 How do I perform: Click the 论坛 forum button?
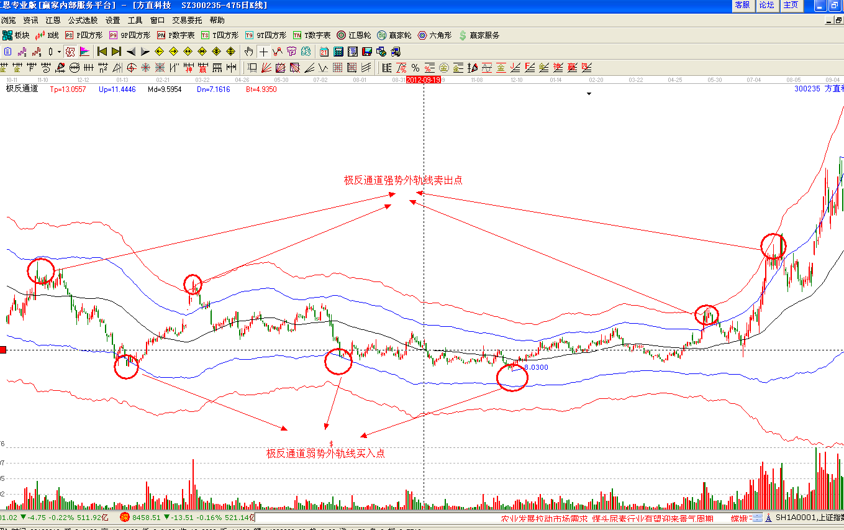click(767, 5)
